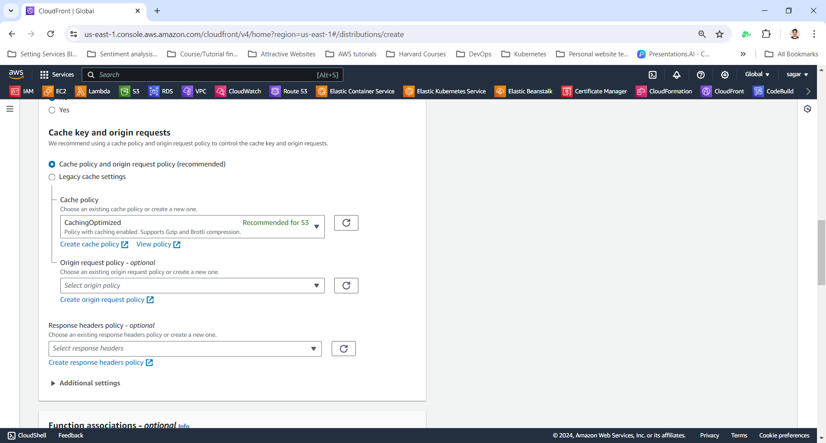Open CloudShell icon in AWS top bar
The width and height of the screenshot is (826, 443).
click(653, 75)
